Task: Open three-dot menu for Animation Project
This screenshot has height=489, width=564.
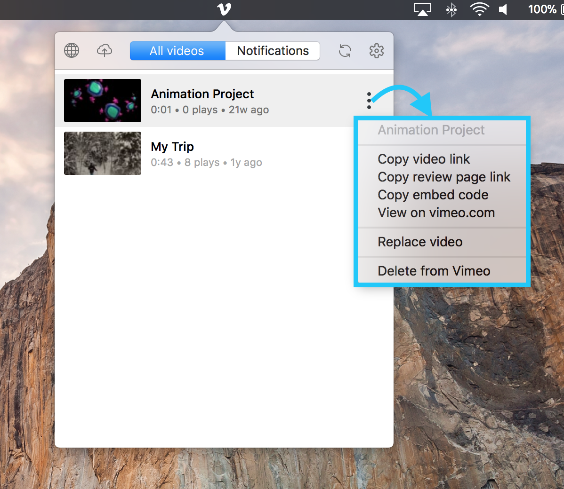Action: (x=369, y=101)
